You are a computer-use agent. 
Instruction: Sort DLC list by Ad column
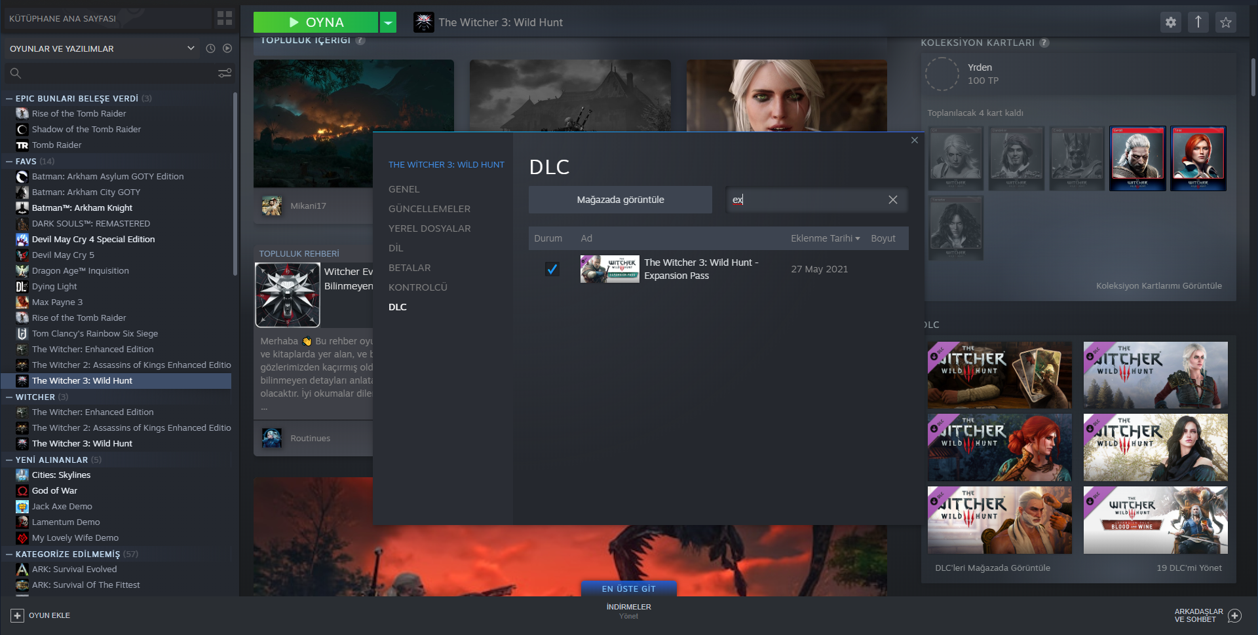tap(586, 238)
